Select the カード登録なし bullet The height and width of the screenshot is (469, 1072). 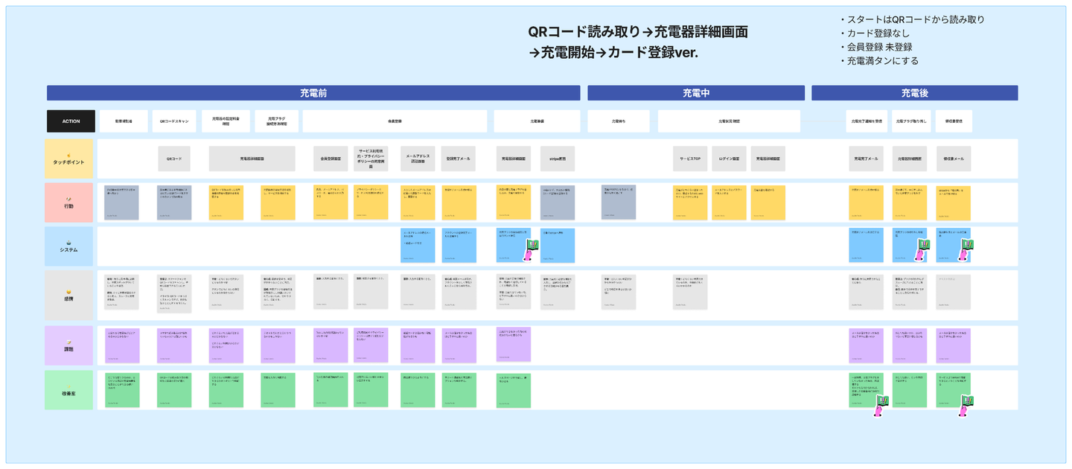(874, 33)
